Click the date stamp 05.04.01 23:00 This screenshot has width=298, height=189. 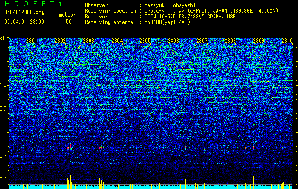coord(24,22)
